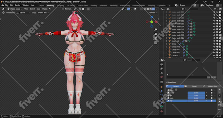Click the snap magnet icon in header

tap(80, 9)
